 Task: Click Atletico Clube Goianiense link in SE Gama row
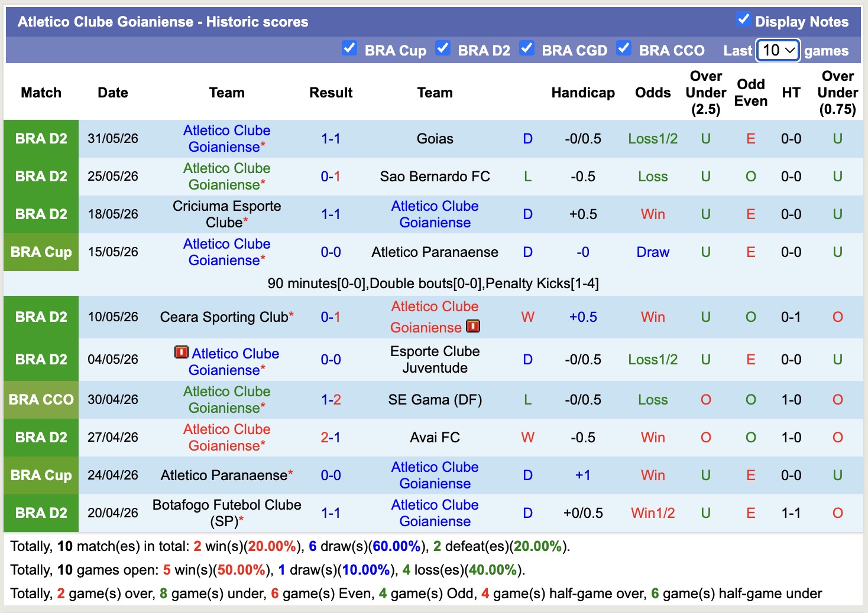pos(226,400)
